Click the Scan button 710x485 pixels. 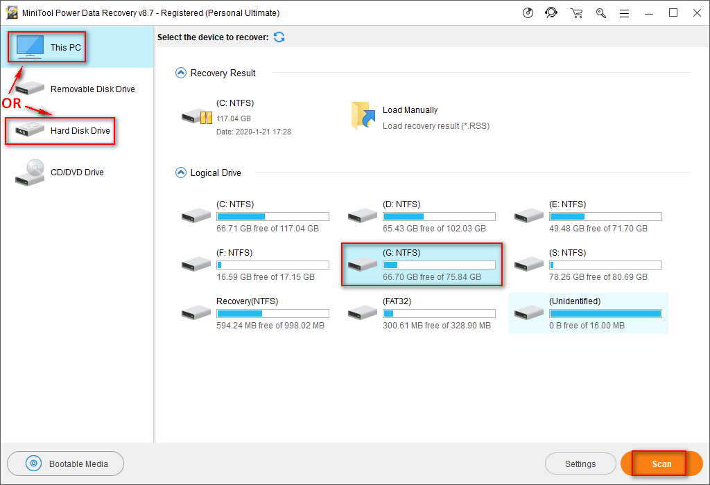pyautogui.click(x=661, y=464)
